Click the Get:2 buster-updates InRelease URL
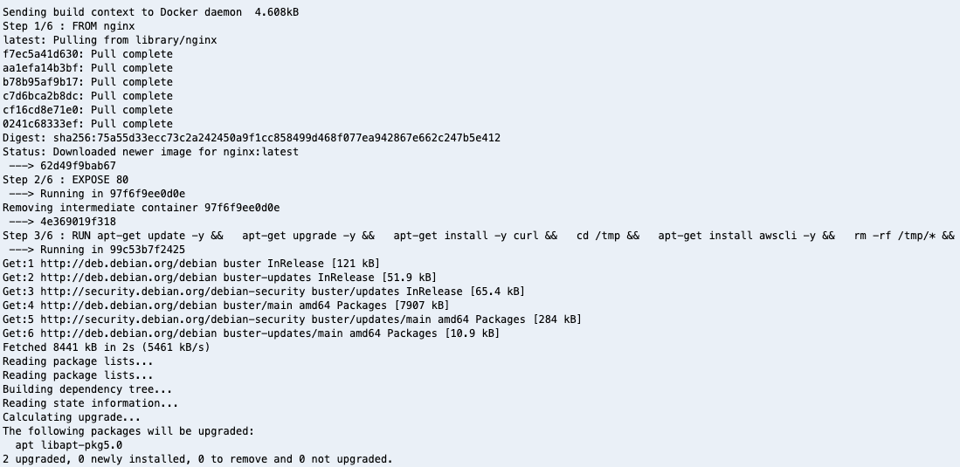Image resolution: width=960 pixels, height=467 pixels. point(207,278)
